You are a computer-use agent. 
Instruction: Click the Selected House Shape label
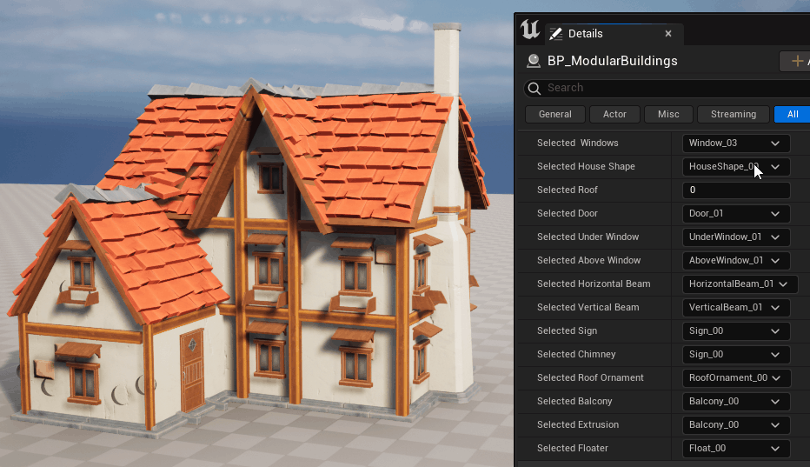click(x=586, y=166)
